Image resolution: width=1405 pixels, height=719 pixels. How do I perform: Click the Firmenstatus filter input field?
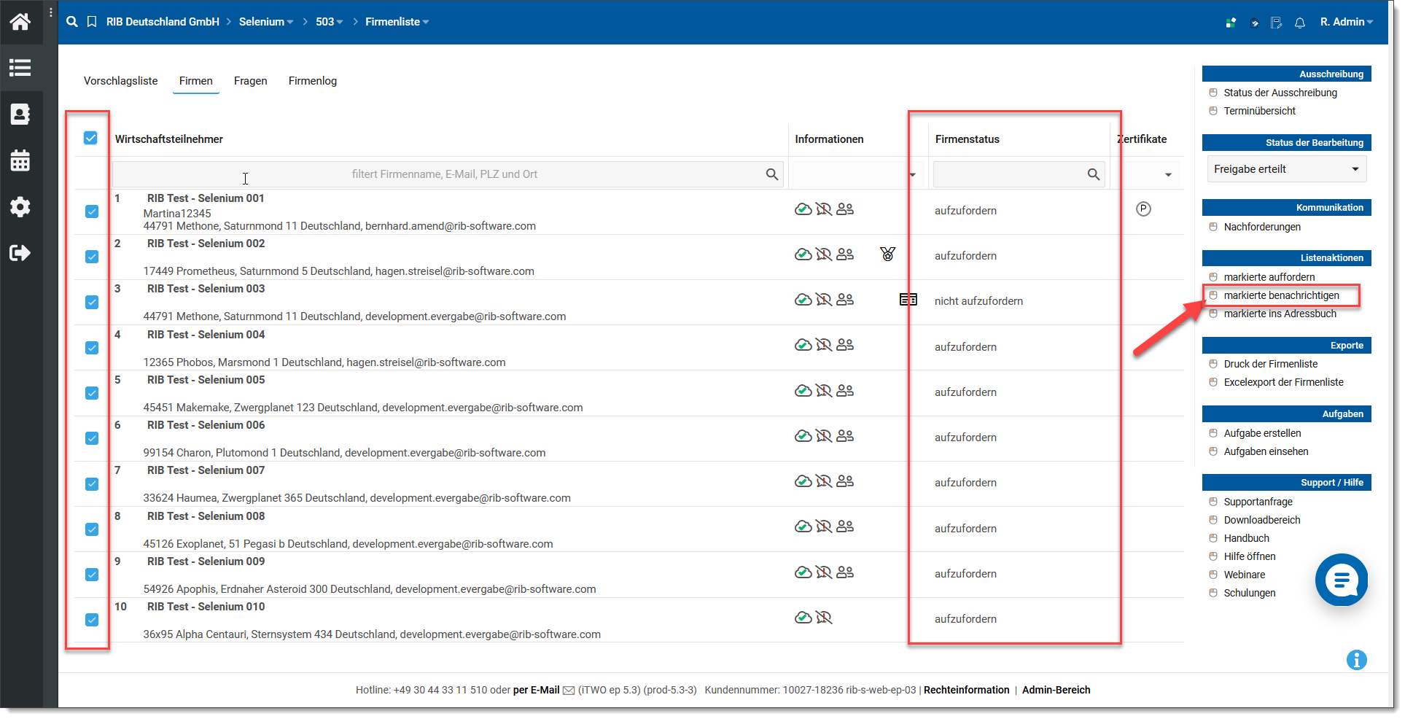1019,174
